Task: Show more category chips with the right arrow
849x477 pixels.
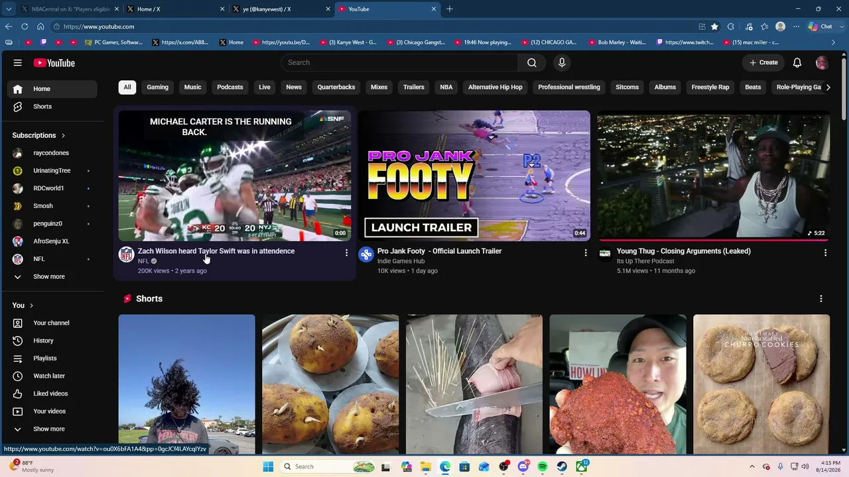Action: [828, 87]
